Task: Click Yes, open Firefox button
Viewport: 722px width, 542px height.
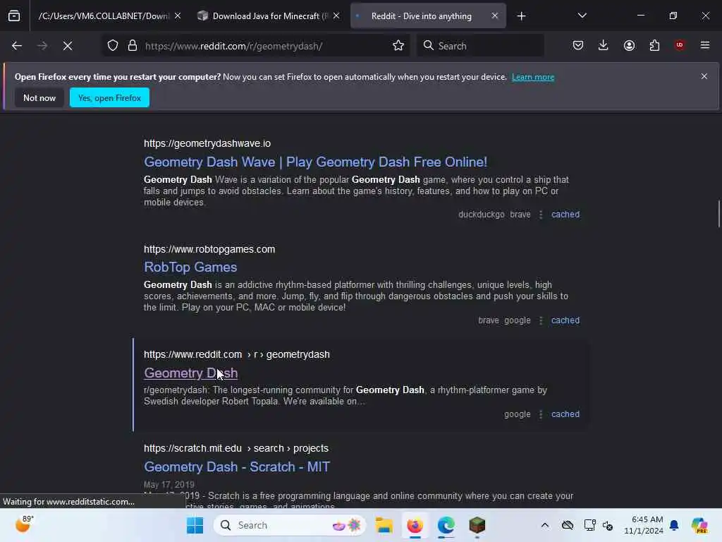Action: pyautogui.click(x=109, y=97)
